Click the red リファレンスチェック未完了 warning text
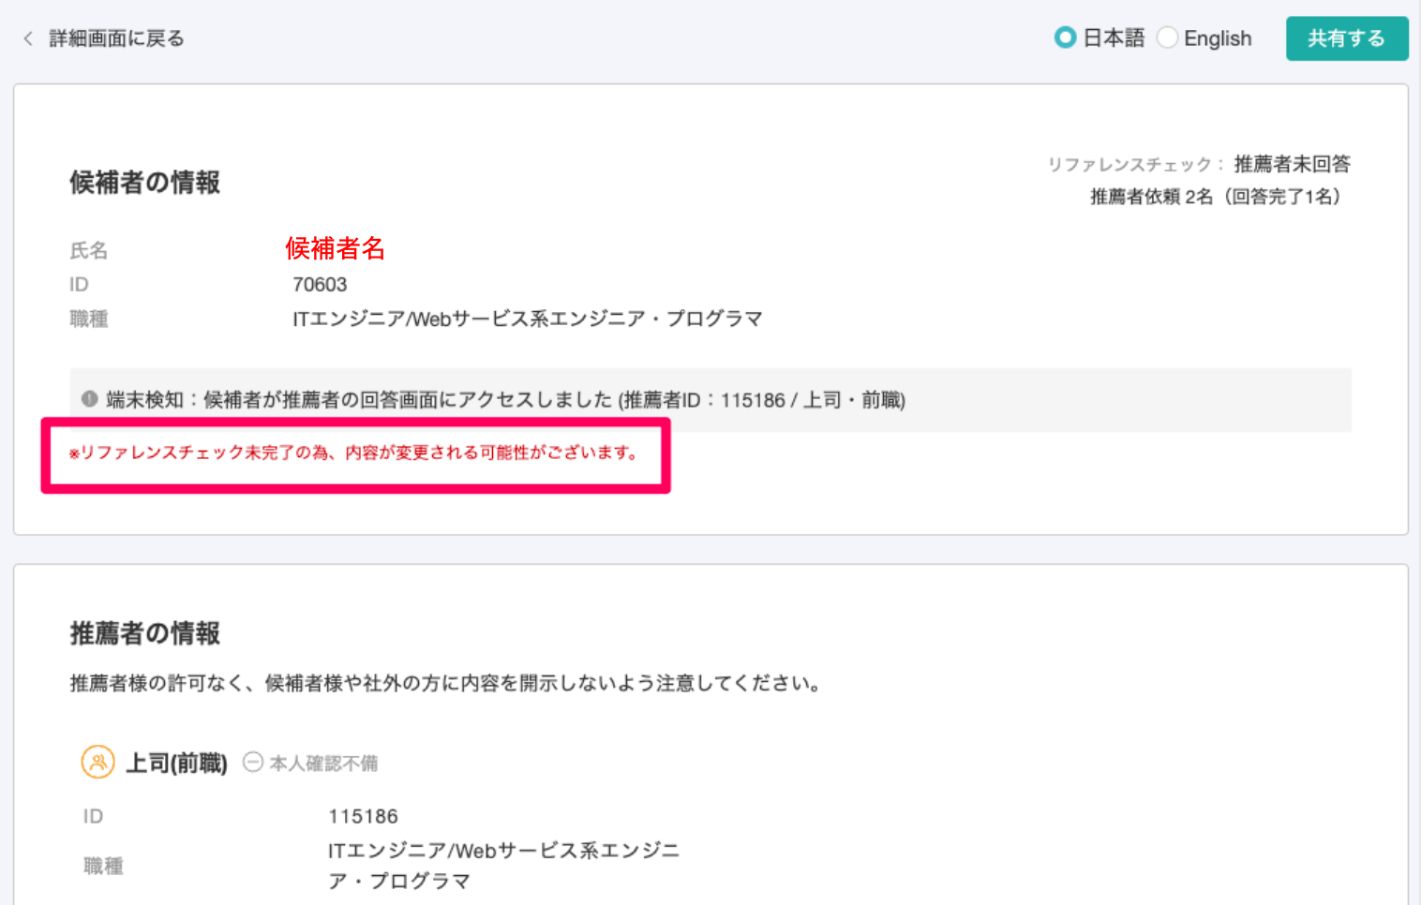This screenshot has height=905, width=1421. pos(355,452)
